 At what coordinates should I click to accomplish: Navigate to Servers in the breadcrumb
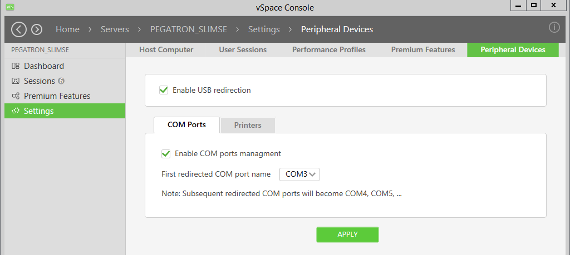tap(115, 29)
